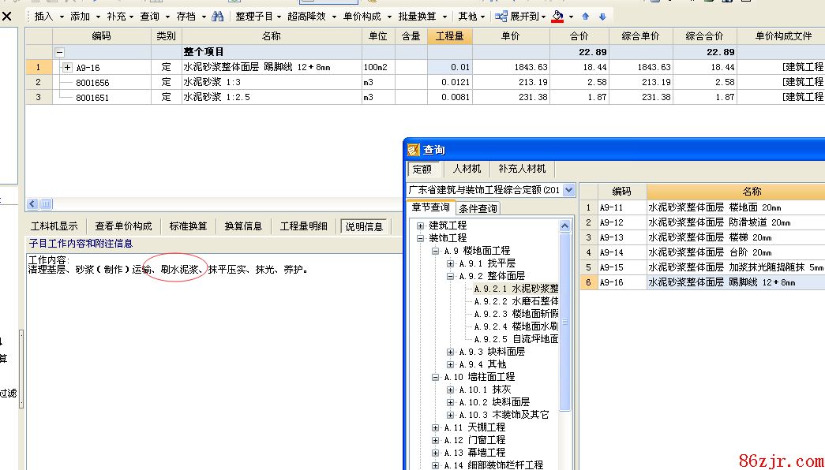The width and height of the screenshot is (825, 470).
Task: Click the 工程量 column header
Action: click(450, 36)
